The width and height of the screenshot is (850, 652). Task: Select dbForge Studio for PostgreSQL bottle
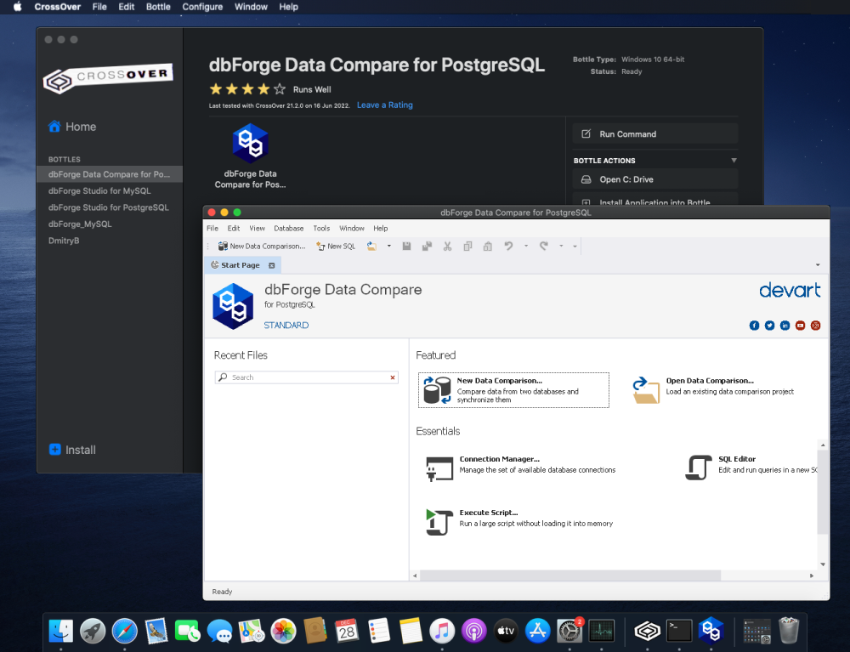(x=110, y=207)
